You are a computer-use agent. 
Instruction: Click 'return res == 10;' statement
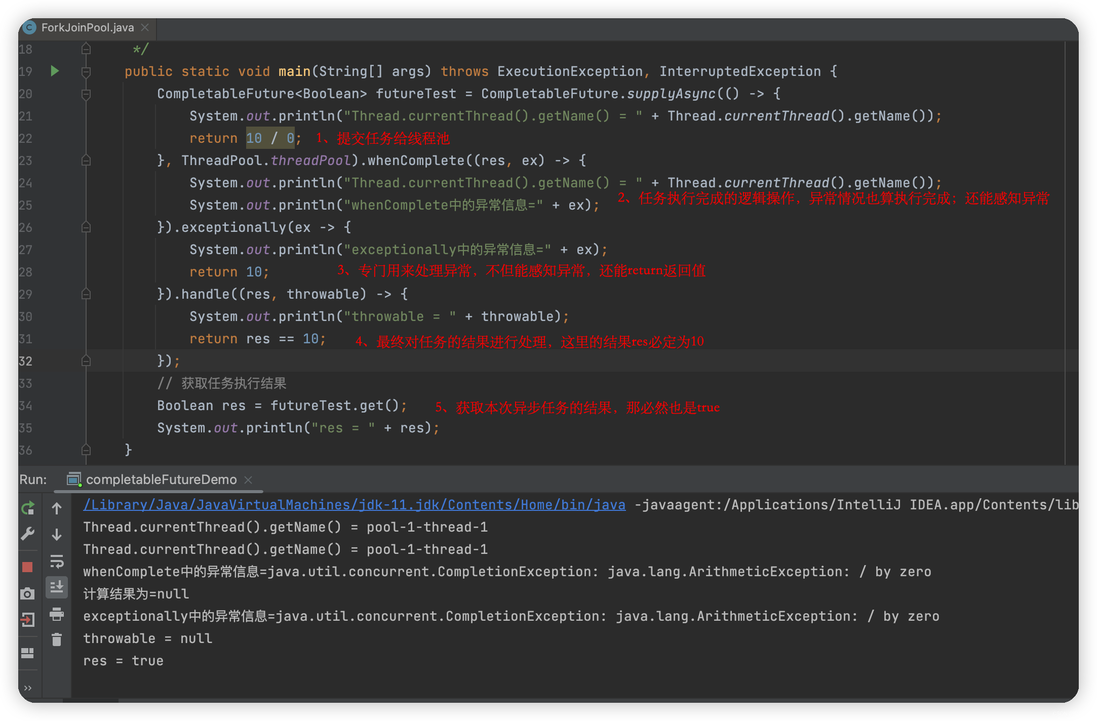[x=258, y=339]
